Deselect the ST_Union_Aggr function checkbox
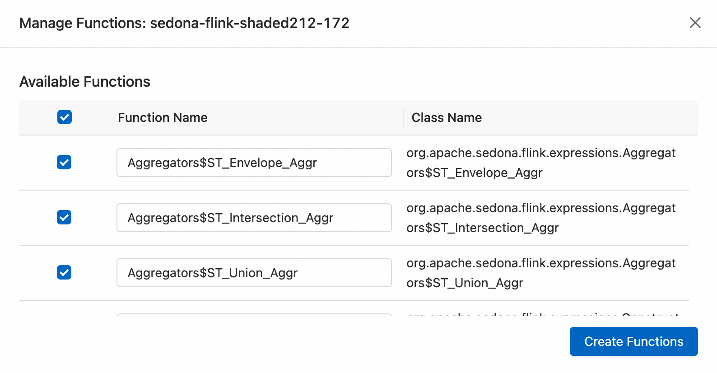Screen dimensions: 717x373 click(64, 273)
